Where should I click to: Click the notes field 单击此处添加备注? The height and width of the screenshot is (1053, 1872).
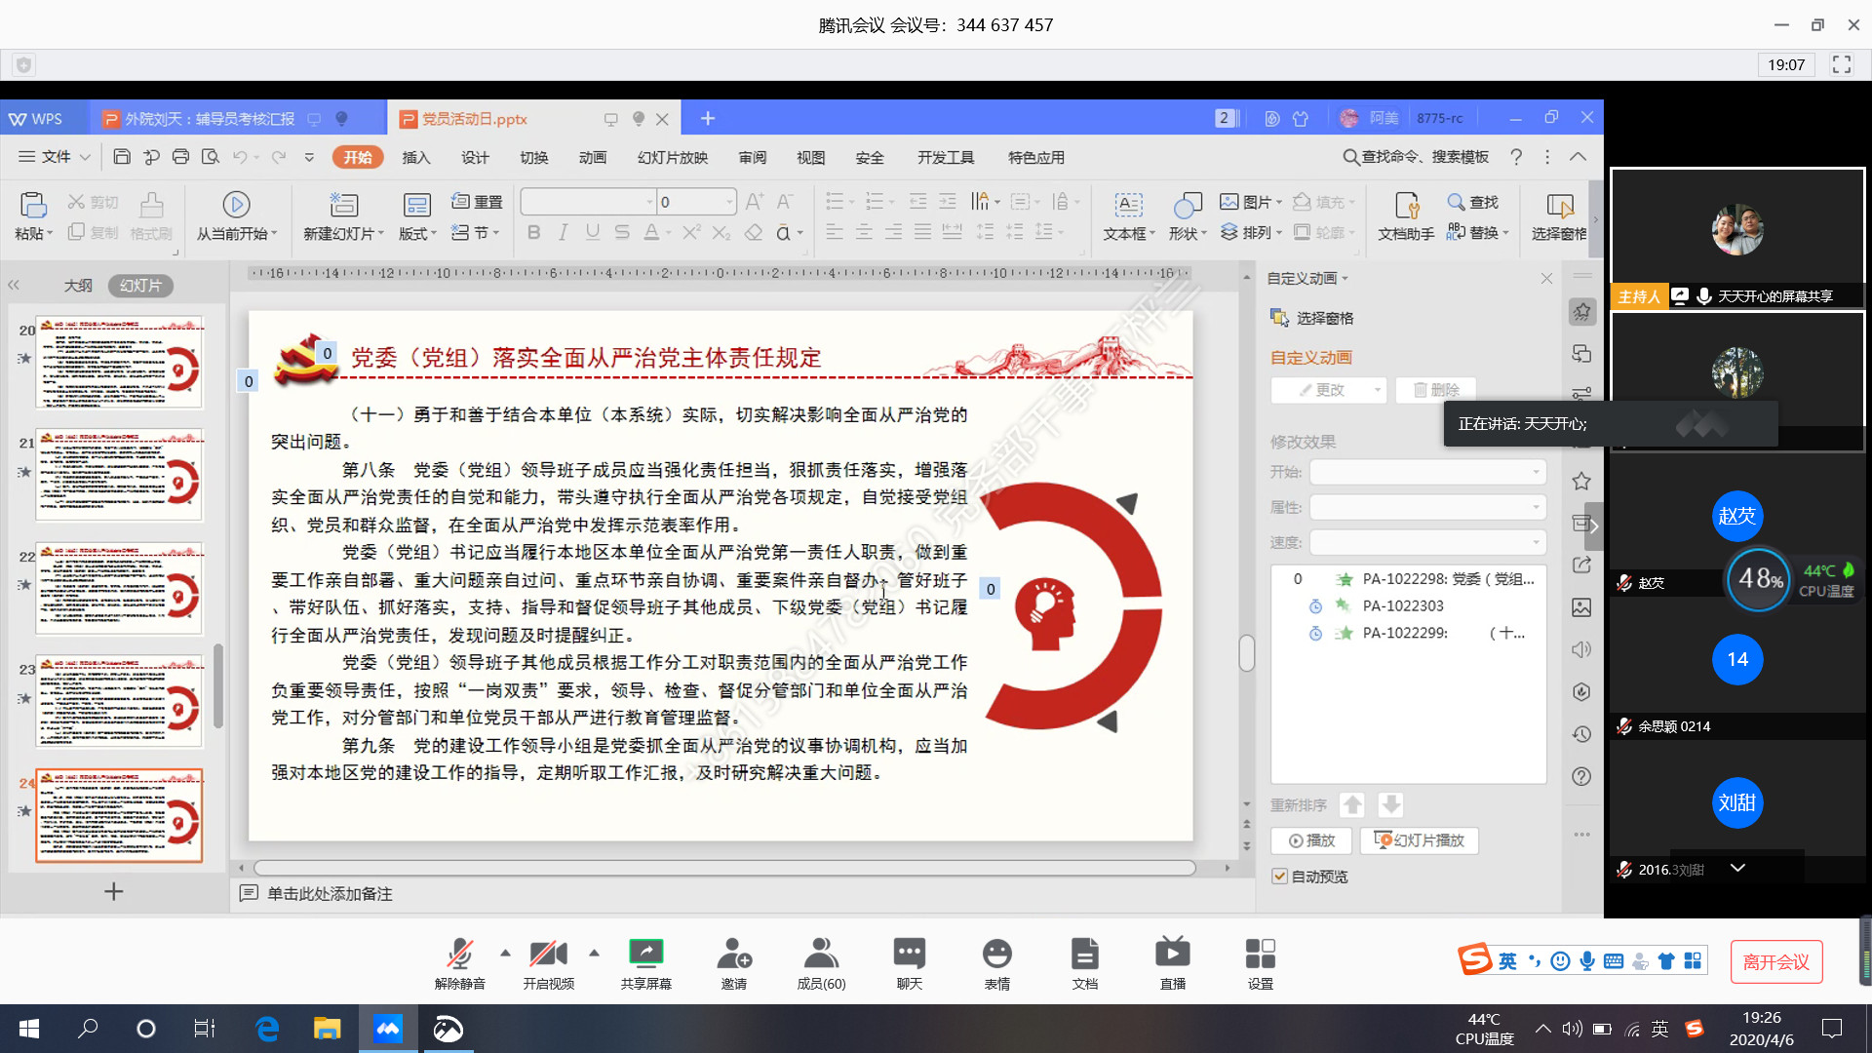coord(330,894)
